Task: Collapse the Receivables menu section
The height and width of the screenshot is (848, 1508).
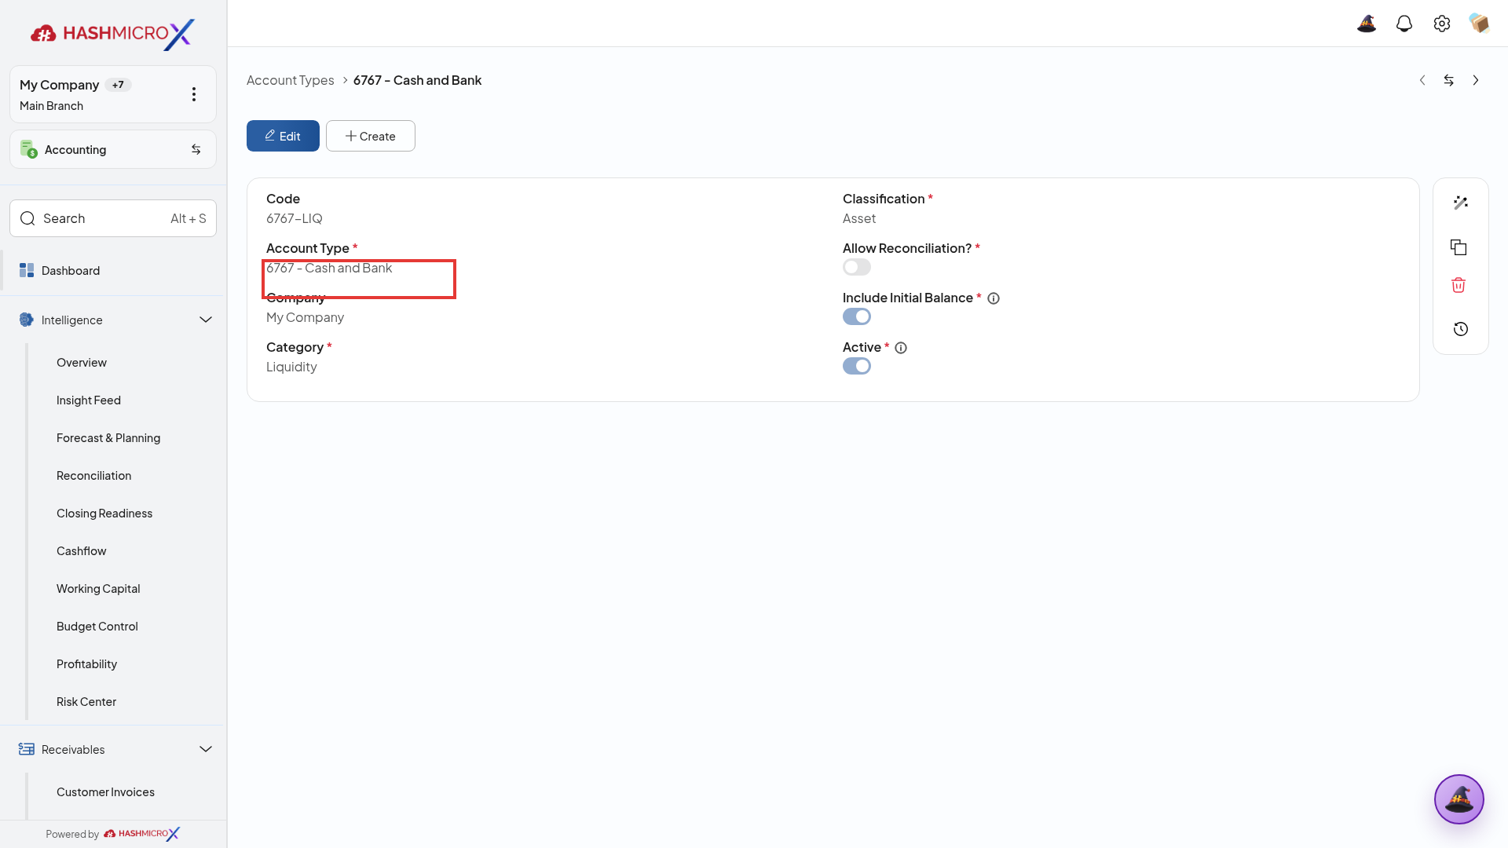Action: click(x=206, y=749)
